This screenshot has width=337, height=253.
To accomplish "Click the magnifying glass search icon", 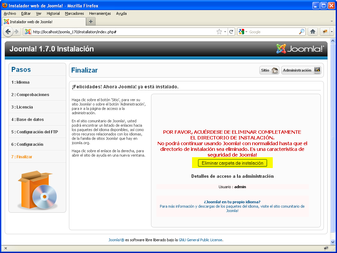I will pos(302,32).
